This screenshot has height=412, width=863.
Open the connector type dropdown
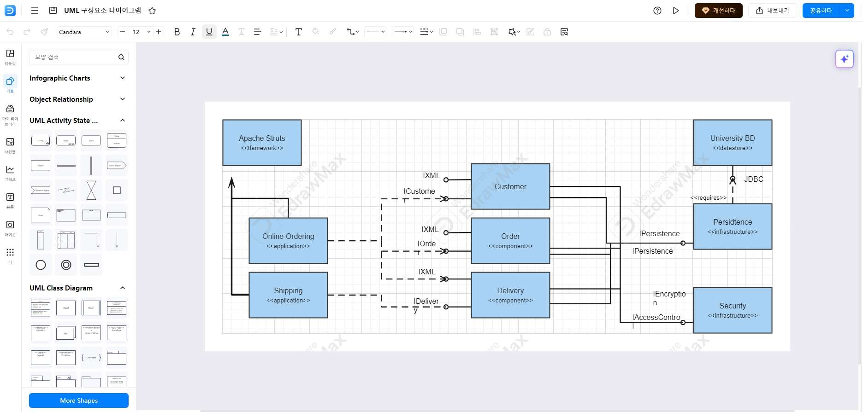[x=353, y=32]
